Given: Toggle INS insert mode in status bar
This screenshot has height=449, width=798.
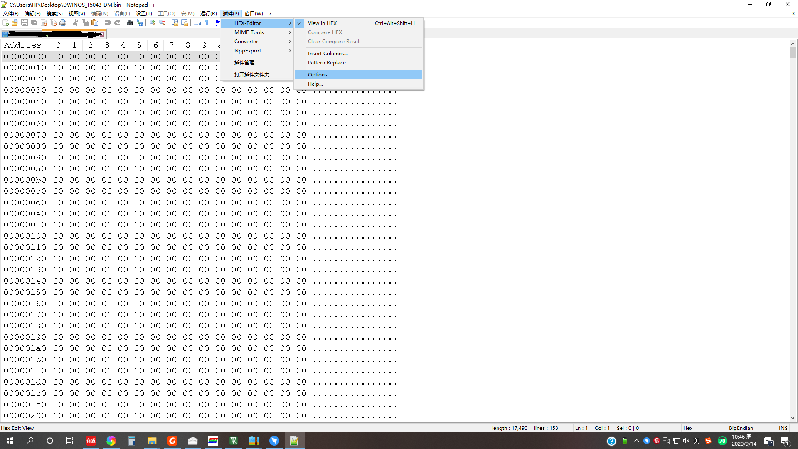Looking at the screenshot, I should [x=783, y=428].
